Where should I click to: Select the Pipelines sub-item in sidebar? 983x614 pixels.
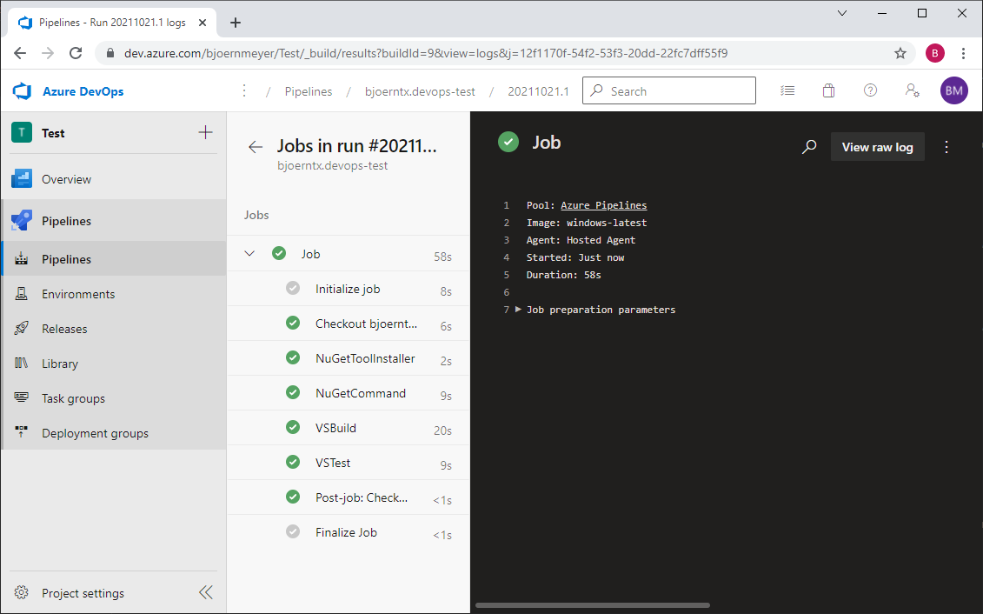point(114,259)
